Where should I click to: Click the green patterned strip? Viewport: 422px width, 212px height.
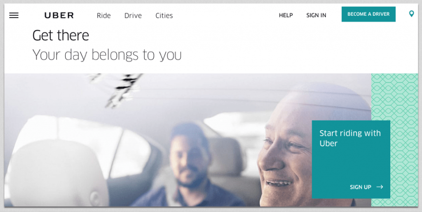click(x=394, y=140)
